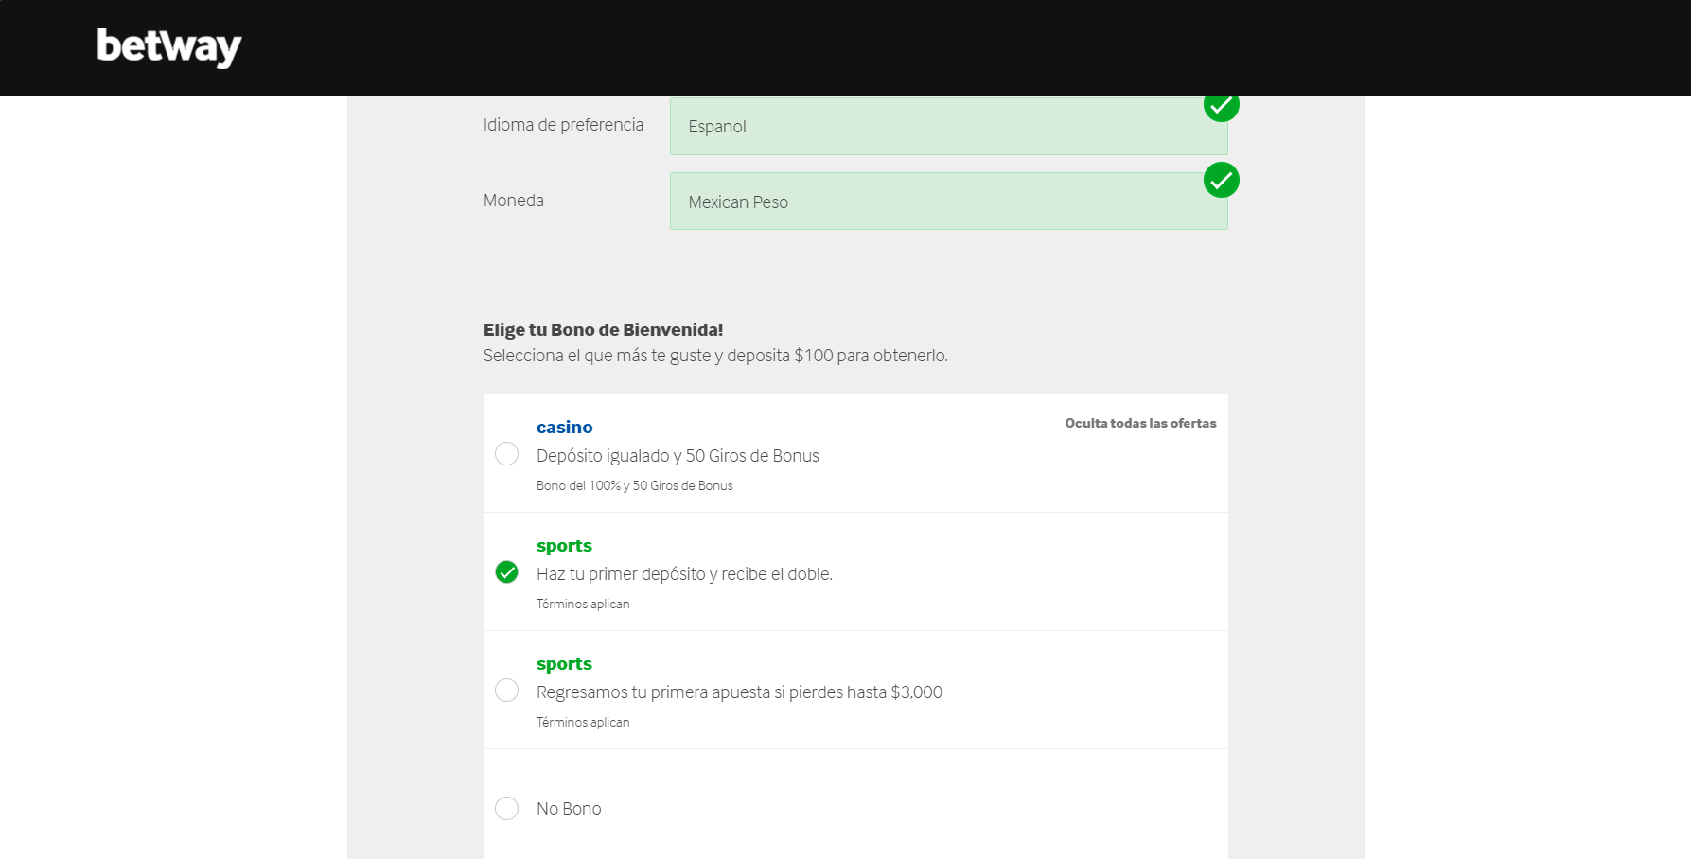The height and width of the screenshot is (859, 1691).
Task: Click 'Regresamos tu primera apuesta' offer text
Action: click(x=739, y=692)
